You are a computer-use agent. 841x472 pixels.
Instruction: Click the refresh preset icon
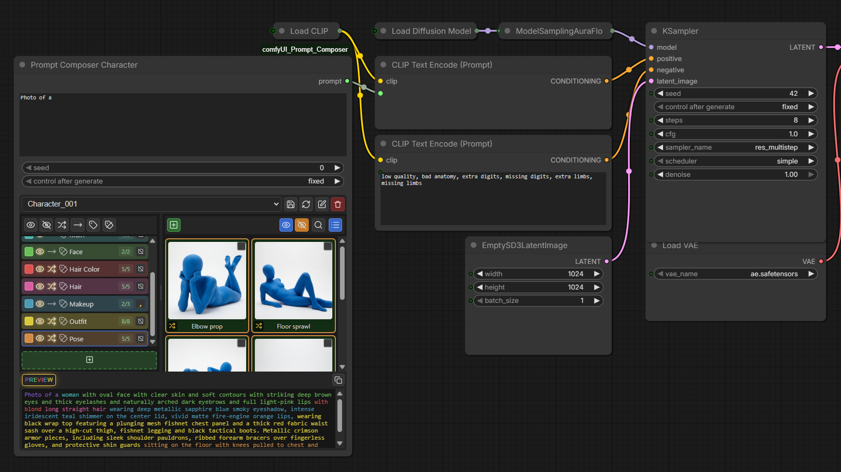click(x=306, y=204)
